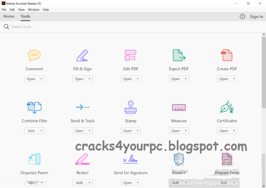Open the help question mark icon
This screenshot has height=188, width=266.
pos(242,16)
